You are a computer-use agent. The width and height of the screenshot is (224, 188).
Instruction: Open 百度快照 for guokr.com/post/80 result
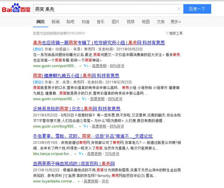97,99
